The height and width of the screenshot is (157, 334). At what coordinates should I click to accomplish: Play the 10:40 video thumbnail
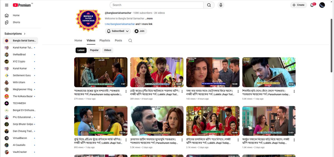(x=213, y=121)
